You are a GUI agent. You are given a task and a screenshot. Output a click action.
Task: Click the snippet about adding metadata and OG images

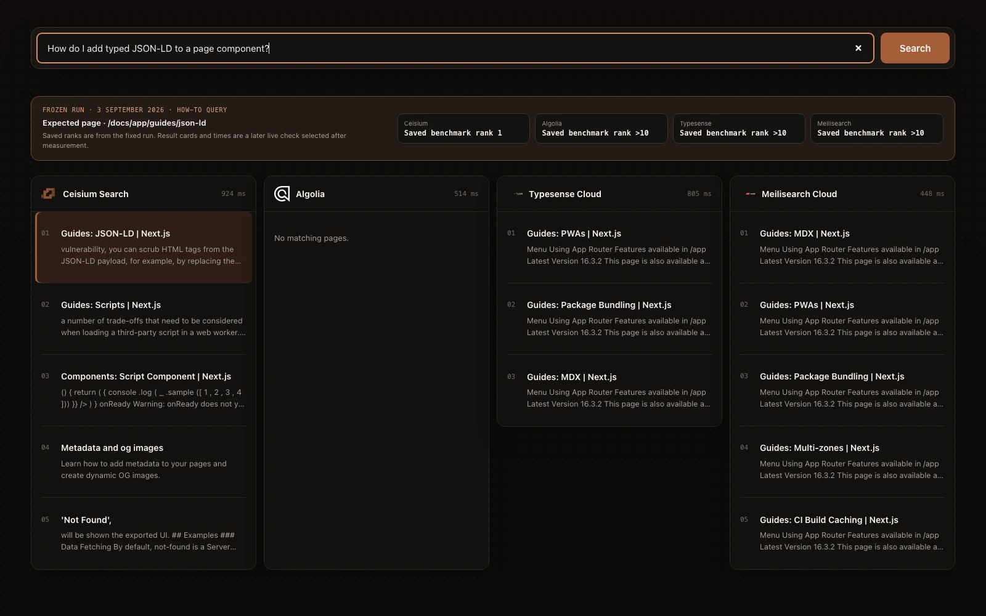coord(144,469)
